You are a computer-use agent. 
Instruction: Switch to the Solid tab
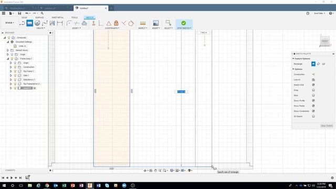(x=24, y=17)
